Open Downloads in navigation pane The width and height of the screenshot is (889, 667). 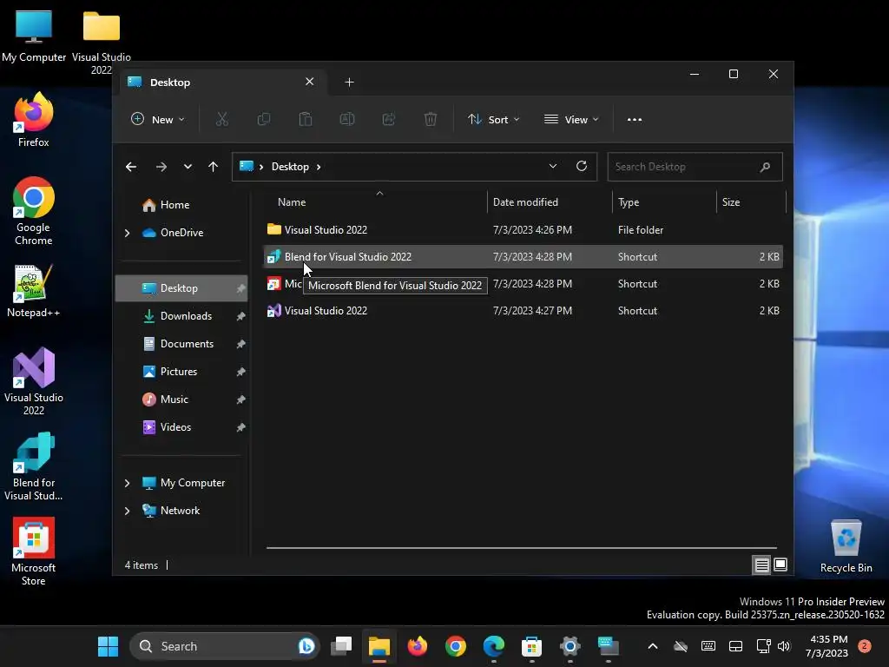point(186,316)
